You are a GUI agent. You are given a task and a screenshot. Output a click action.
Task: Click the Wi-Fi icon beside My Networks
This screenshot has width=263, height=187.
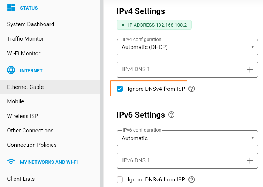[x=11, y=162]
